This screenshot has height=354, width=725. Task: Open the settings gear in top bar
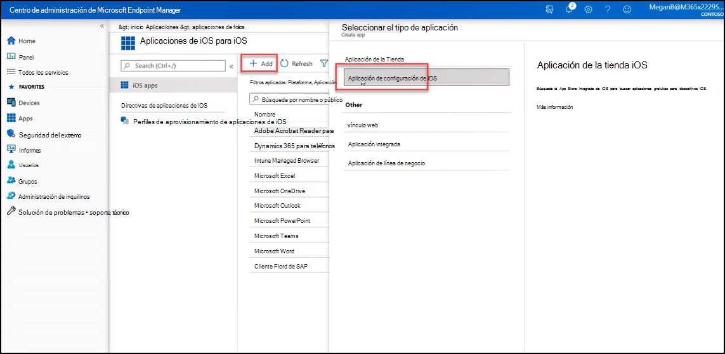pyautogui.click(x=589, y=9)
